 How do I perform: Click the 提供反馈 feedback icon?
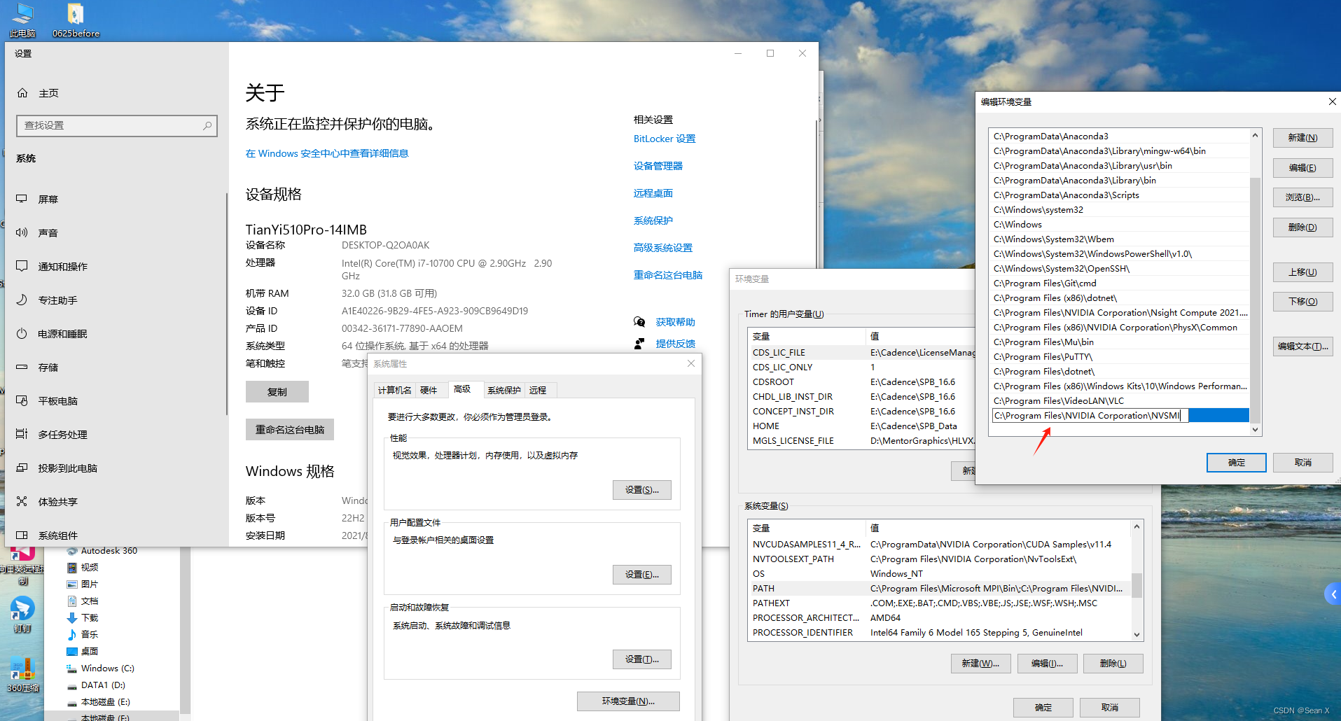point(639,344)
